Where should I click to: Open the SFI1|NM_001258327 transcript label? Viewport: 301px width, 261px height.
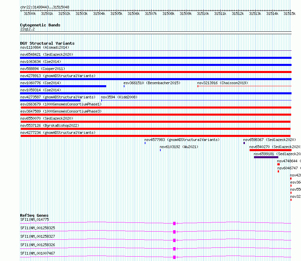38,236
